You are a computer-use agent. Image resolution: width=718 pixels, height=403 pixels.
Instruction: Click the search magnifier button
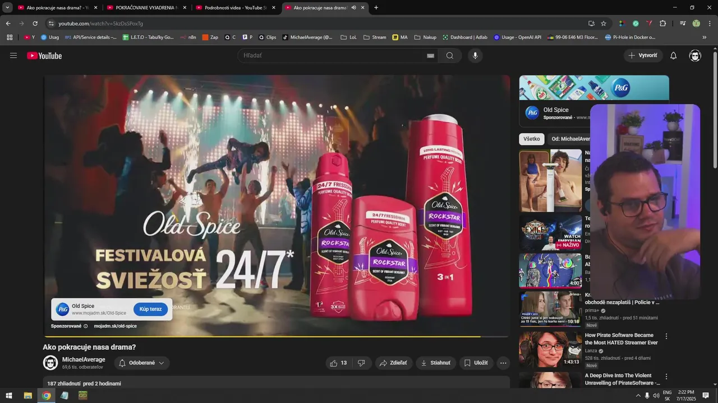tap(450, 55)
